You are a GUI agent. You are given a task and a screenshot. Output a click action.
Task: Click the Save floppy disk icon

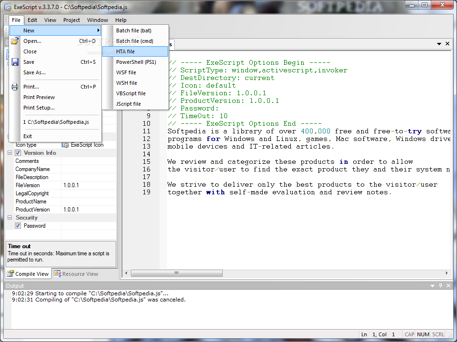15,62
